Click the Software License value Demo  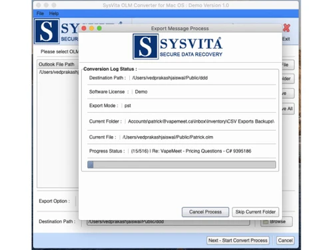click(x=141, y=92)
